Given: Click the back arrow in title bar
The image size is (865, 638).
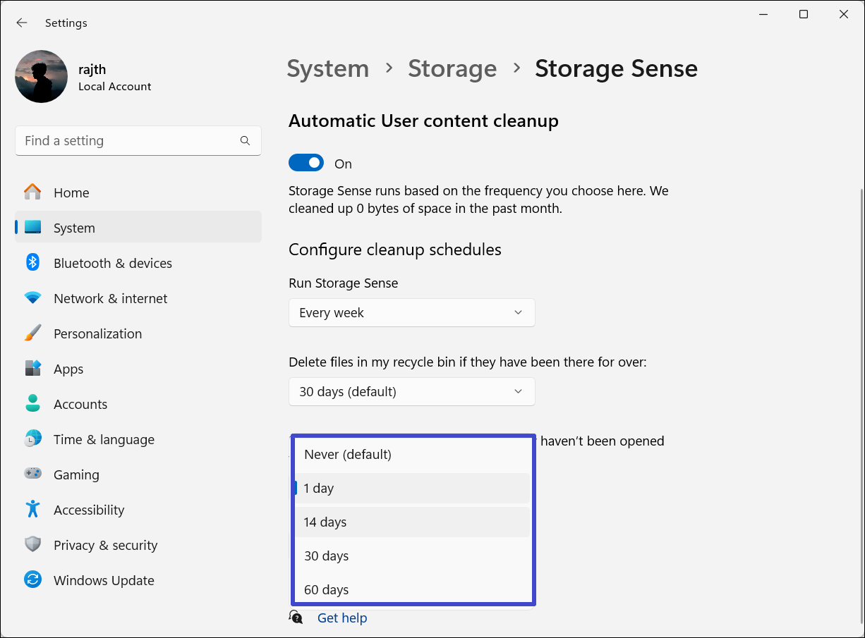Looking at the screenshot, I should pos(22,23).
